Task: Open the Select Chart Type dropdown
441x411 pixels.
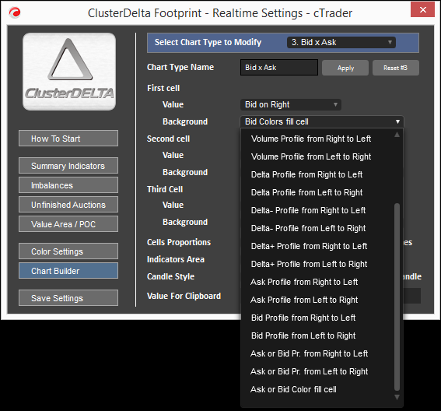Action: coord(341,42)
